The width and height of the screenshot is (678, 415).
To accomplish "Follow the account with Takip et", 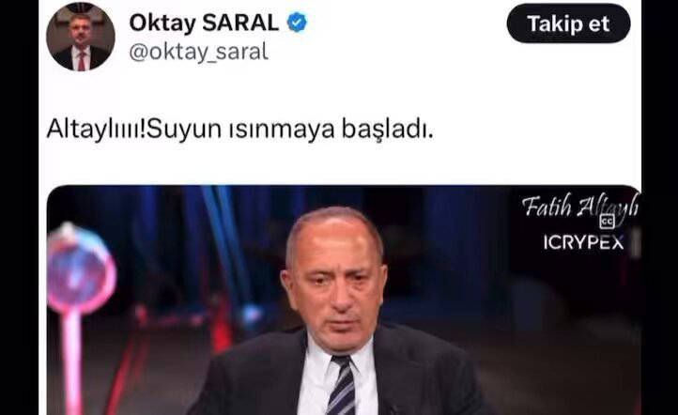I will [568, 23].
